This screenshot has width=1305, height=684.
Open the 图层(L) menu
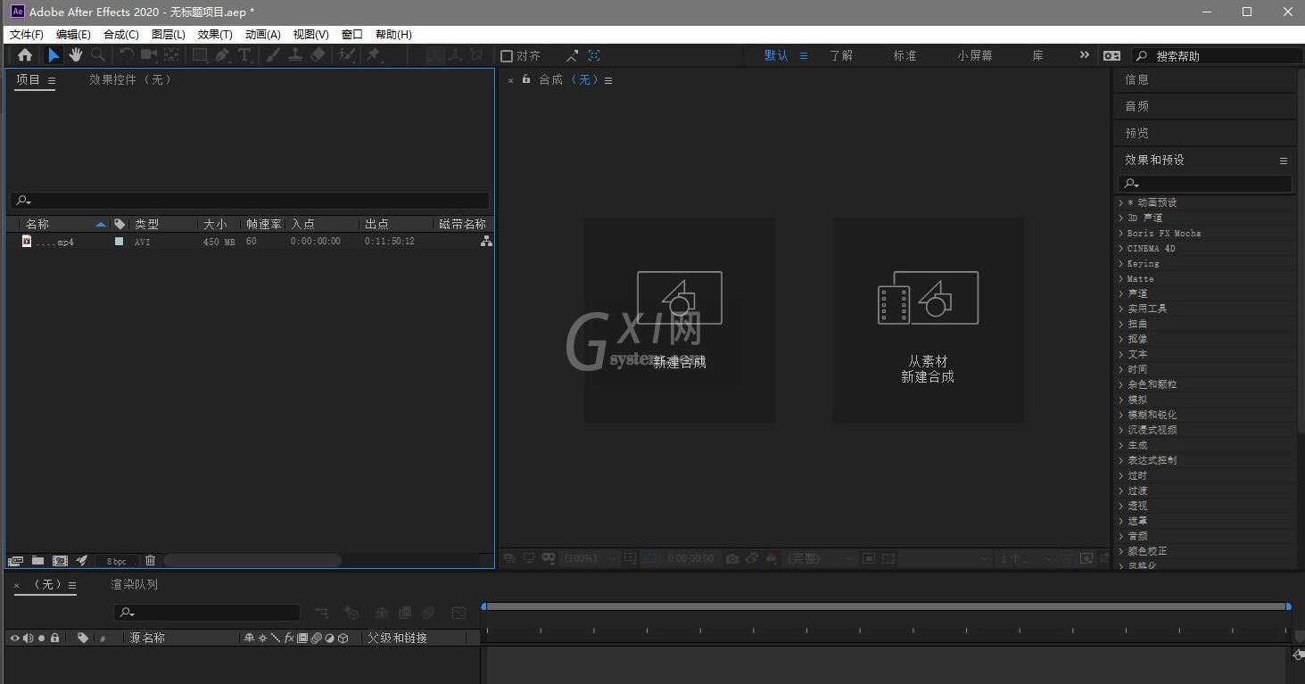[x=169, y=34]
